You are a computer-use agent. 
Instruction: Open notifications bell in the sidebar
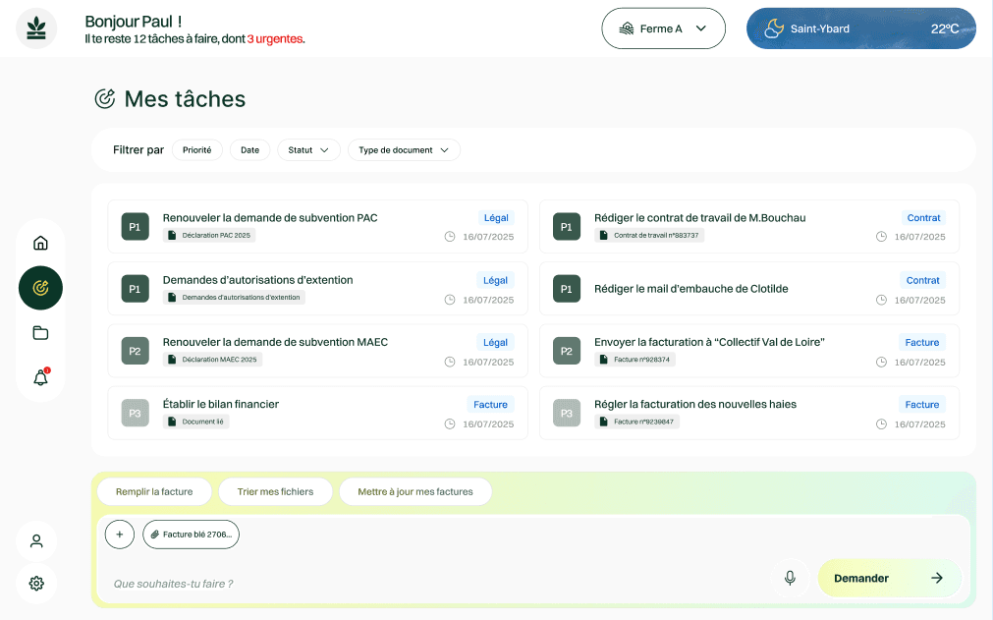pos(40,377)
